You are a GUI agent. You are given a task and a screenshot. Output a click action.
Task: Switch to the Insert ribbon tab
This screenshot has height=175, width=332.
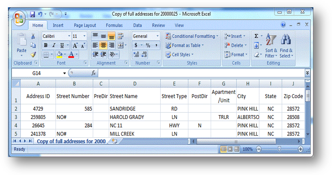tap(58, 25)
